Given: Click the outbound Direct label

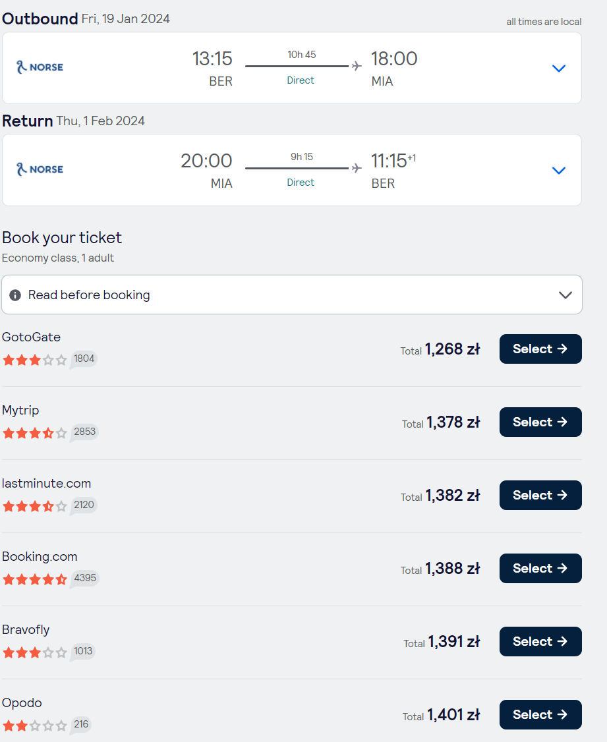Looking at the screenshot, I should click(301, 80).
